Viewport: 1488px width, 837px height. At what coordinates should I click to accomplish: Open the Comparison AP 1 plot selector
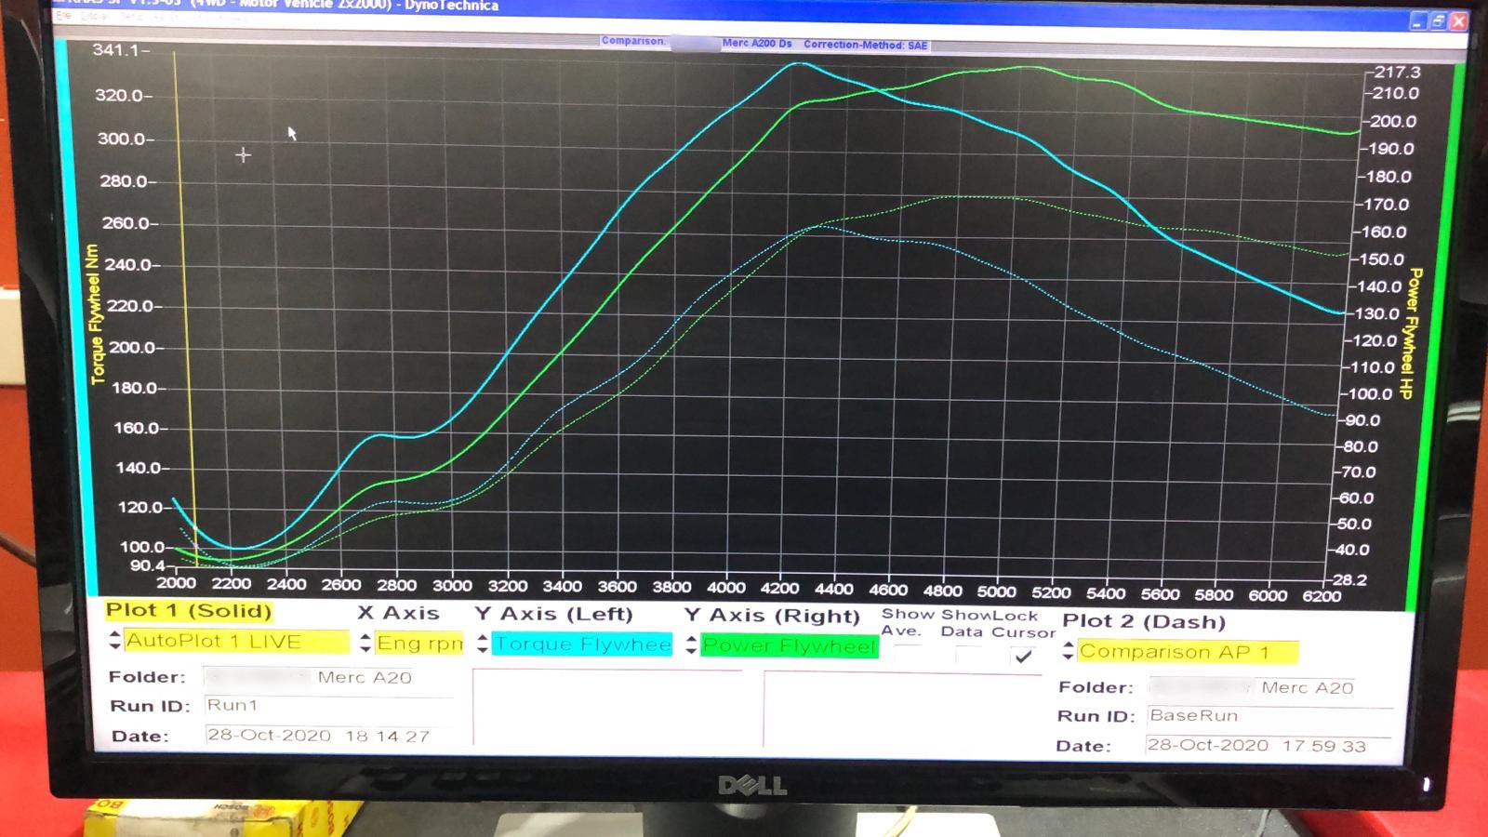pyautogui.click(x=1187, y=651)
